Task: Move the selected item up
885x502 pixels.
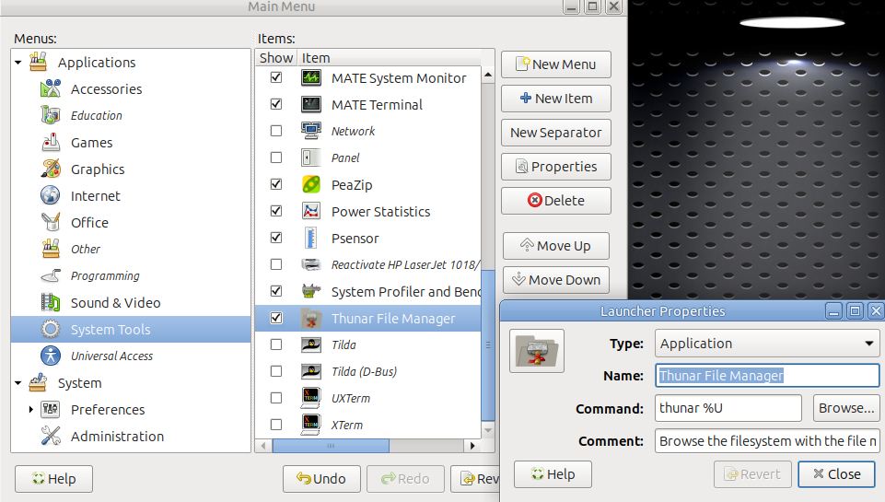Action: (x=556, y=246)
